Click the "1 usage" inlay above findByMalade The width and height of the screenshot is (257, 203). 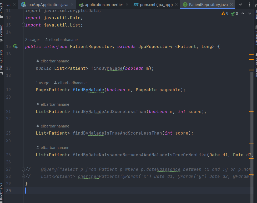[x=42, y=83]
